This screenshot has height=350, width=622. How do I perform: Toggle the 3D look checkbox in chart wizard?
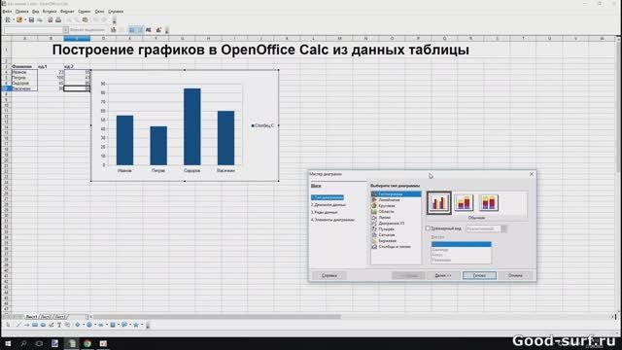click(x=428, y=228)
